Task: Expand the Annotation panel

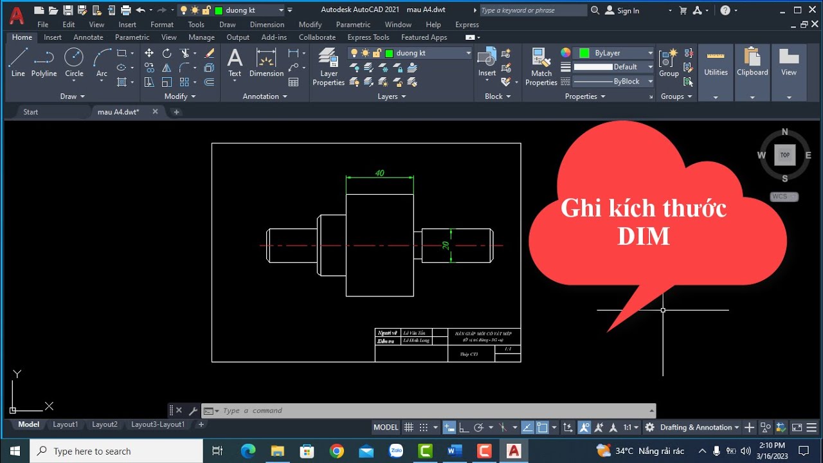Action: [x=265, y=96]
